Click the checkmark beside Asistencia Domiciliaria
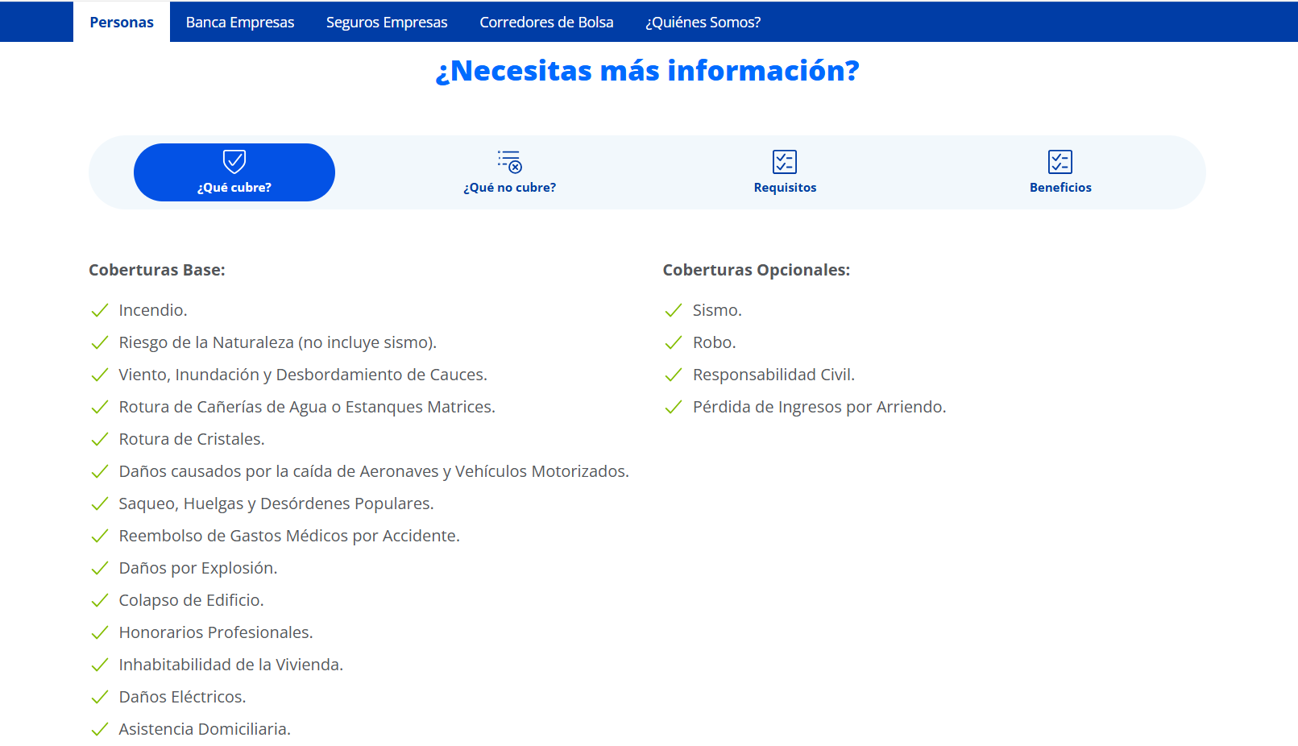 (100, 730)
